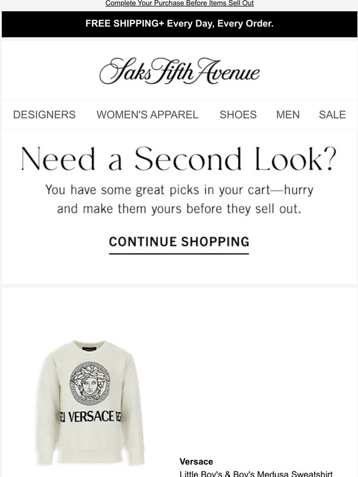Click the Versace brand name link
Viewport: 358px width, 477px height.
click(196, 462)
